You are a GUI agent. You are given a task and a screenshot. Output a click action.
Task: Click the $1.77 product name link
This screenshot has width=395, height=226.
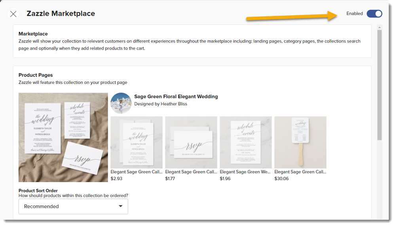click(x=191, y=172)
